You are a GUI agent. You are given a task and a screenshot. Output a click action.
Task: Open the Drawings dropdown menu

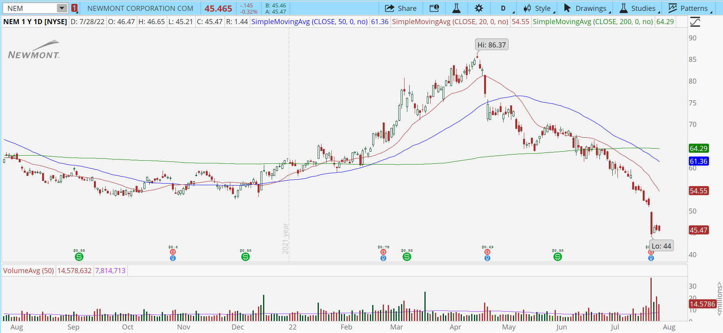pos(587,8)
